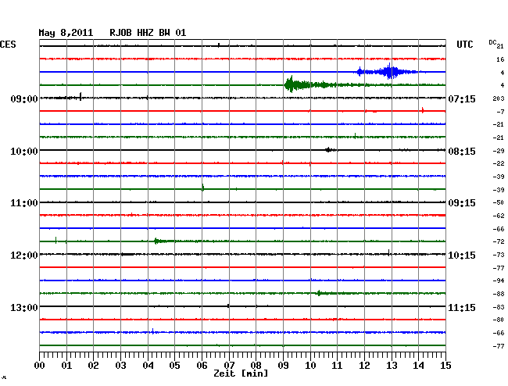This screenshot has height=386, width=508.
Task: Click the black spike on the 12:00 trace
Action: click(388, 252)
